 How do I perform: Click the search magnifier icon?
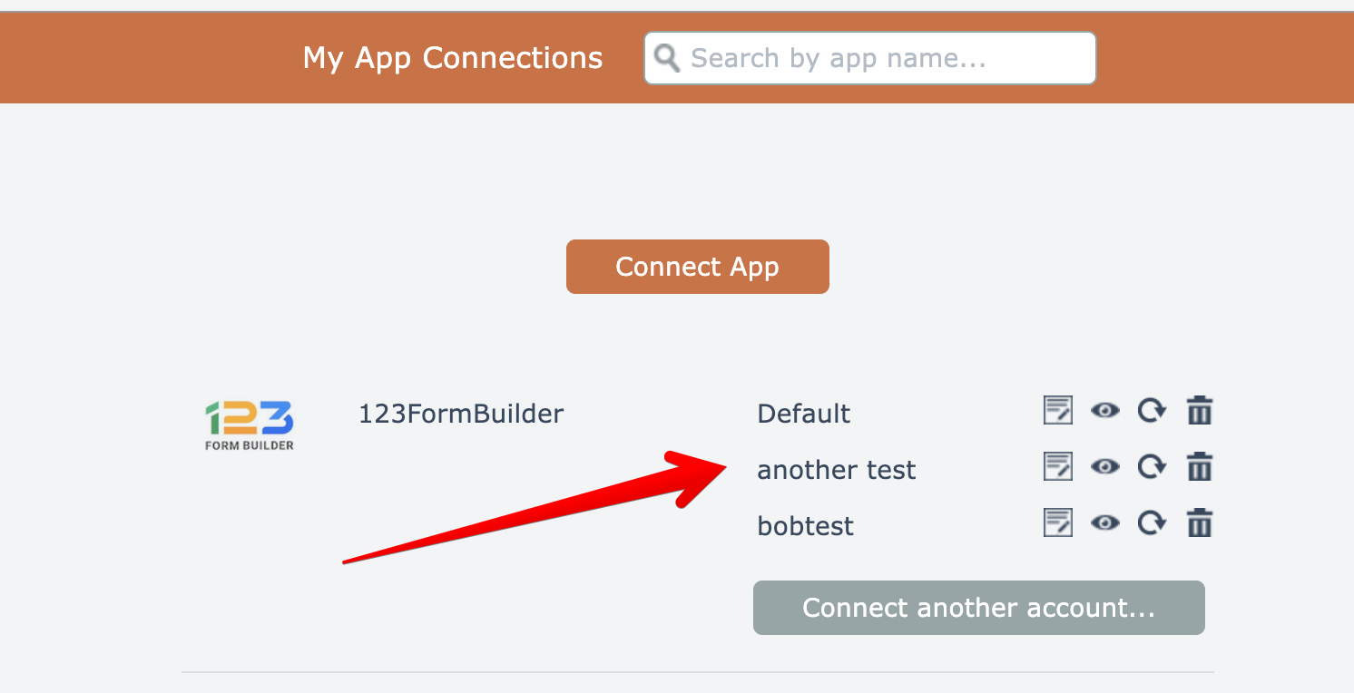click(x=667, y=58)
